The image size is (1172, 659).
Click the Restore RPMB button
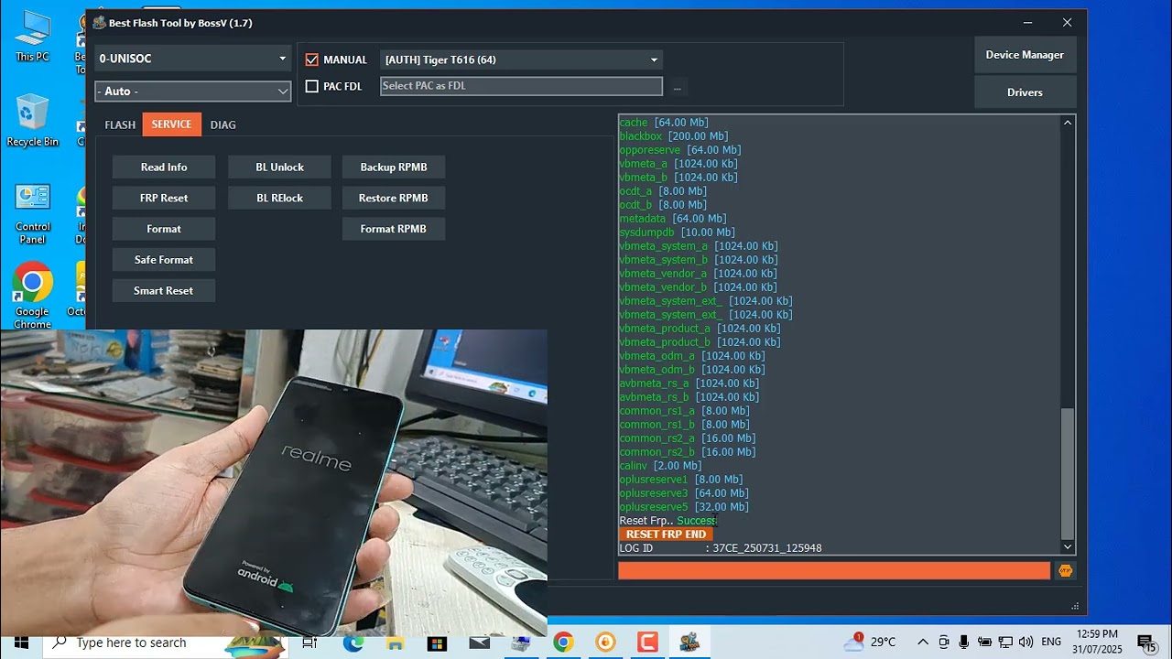tap(394, 198)
